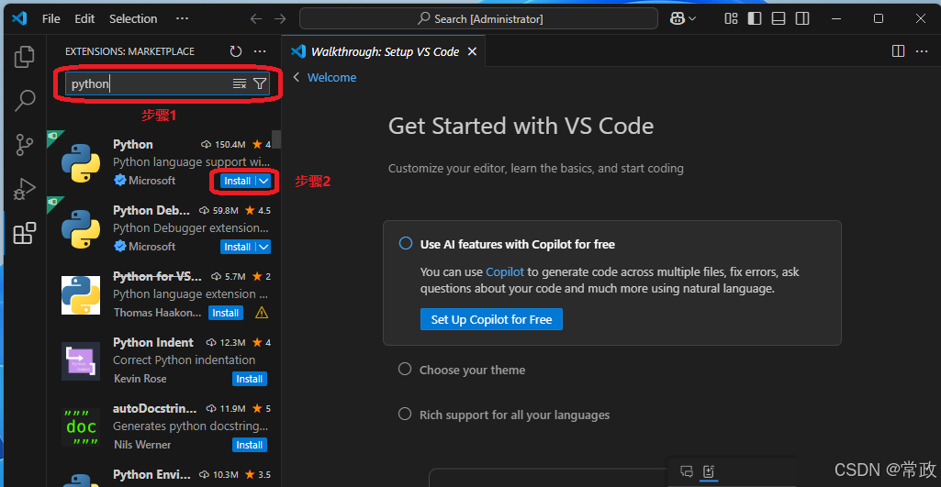941x487 pixels.
Task: Open the Source Control view
Action: point(25,145)
